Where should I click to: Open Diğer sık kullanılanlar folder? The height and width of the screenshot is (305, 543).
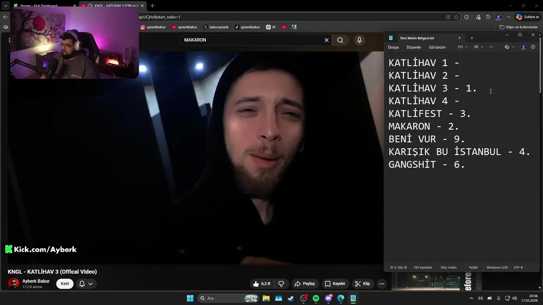(519, 27)
